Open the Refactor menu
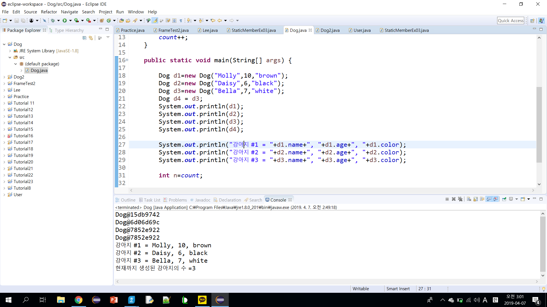This screenshot has width=547, height=307. point(49,12)
